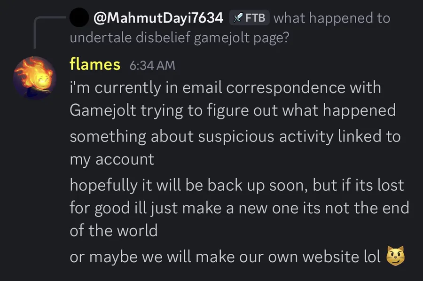Jump to replied message "what happened to"
This screenshot has height=281, width=423.
(x=331, y=18)
